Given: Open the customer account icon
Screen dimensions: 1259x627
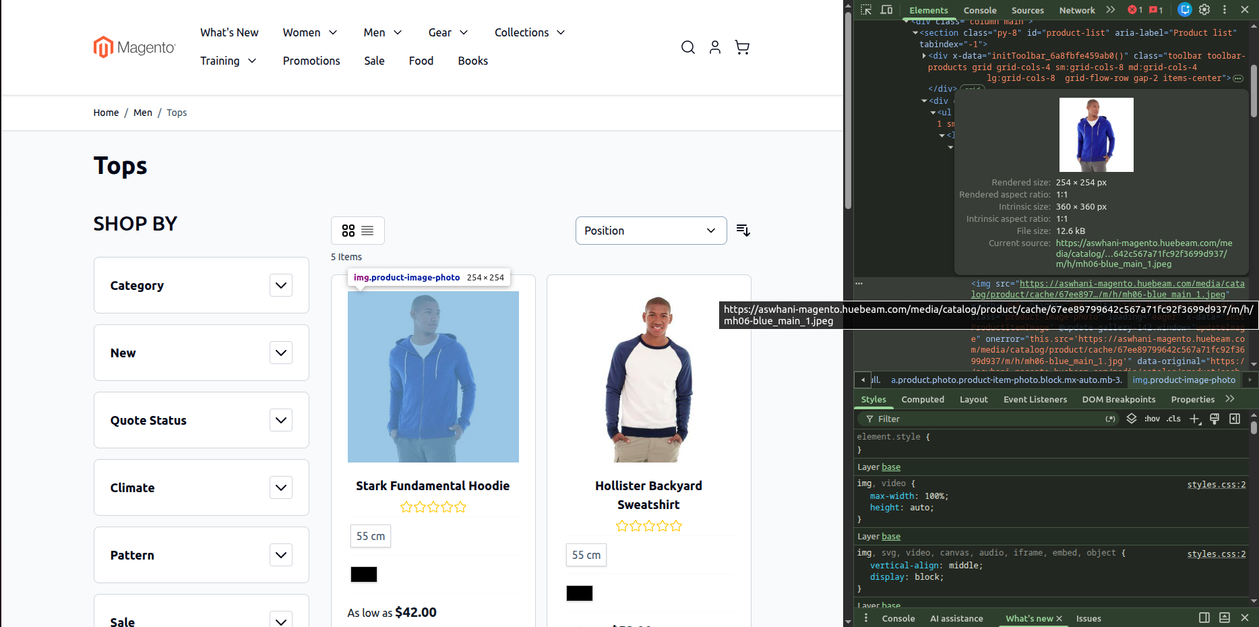Looking at the screenshot, I should [715, 47].
